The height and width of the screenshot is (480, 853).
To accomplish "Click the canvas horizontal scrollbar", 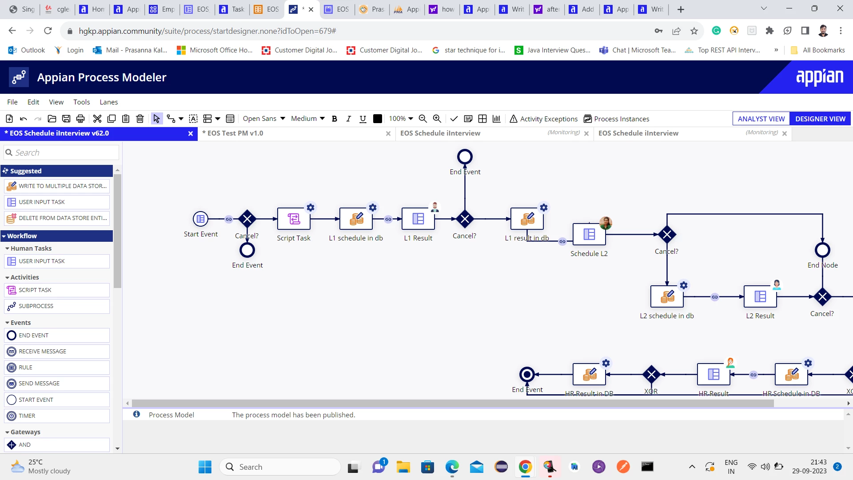I will click(x=453, y=403).
